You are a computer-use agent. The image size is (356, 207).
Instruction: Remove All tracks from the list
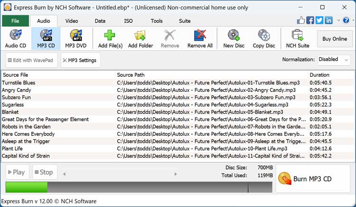(200, 38)
